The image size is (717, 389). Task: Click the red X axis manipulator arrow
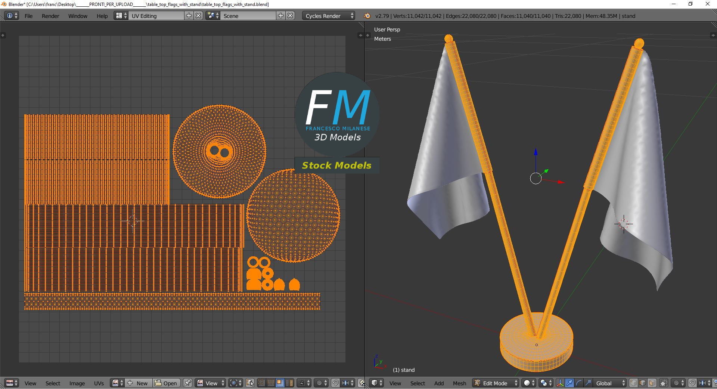[561, 182]
